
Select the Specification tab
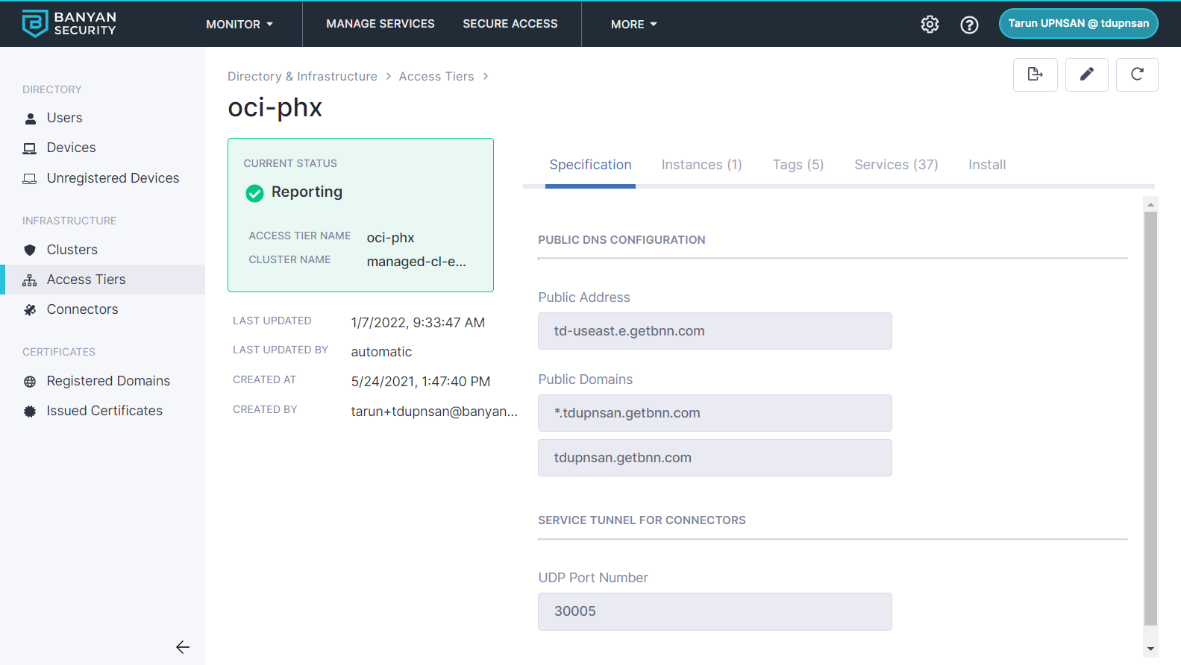tap(590, 165)
